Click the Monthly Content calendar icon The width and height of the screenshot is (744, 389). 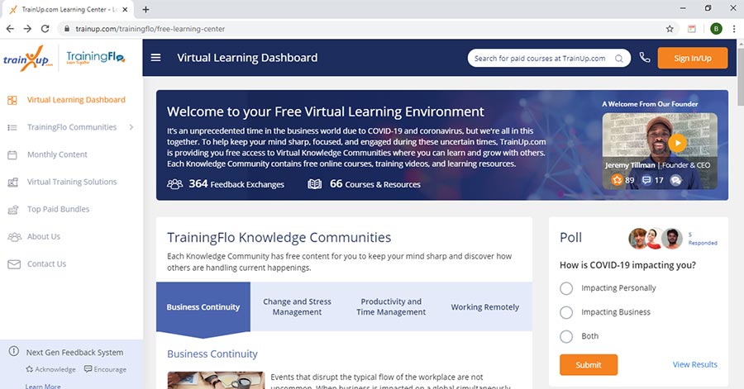pyautogui.click(x=12, y=155)
